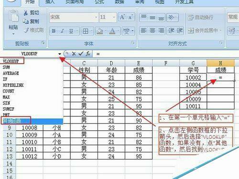Image resolution: width=239 pixels, height=179 pixels.
Task: Choose VLOOKUP from the function list
Action: pyautogui.click(x=11, y=61)
